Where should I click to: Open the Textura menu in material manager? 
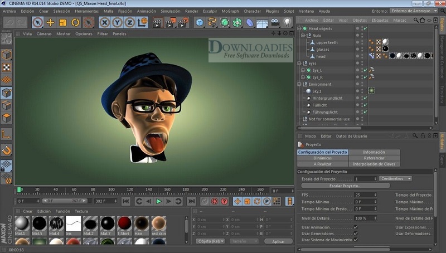click(81, 211)
